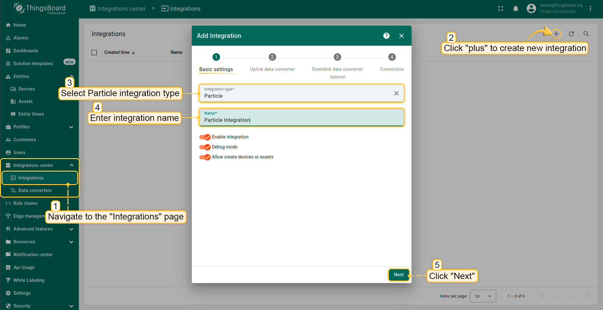The image size is (603, 310).
Task: Expand the Profiles sidebar section
Action: tap(71, 127)
